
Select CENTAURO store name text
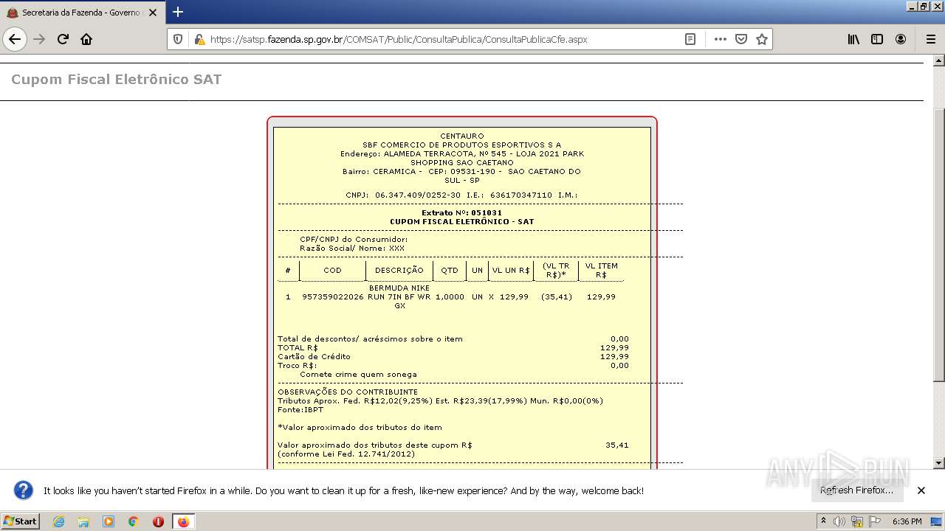tap(462, 136)
